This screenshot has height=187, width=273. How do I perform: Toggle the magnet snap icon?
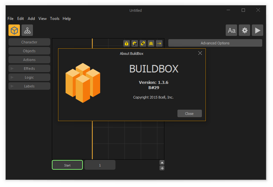point(135,43)
